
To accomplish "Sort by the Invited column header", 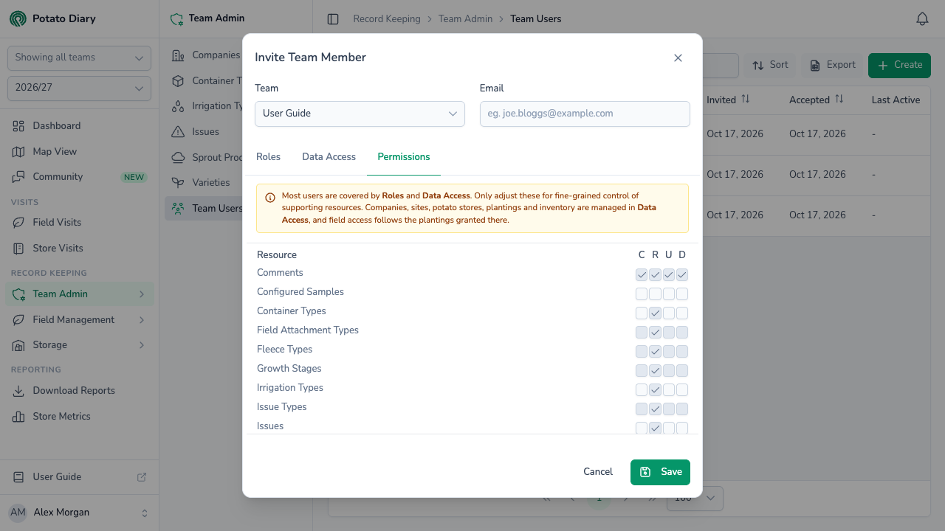I will (728, 100).
